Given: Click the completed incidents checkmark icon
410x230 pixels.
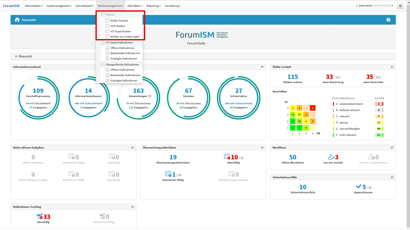Looking at the screenshot, I should click(358, 187).
